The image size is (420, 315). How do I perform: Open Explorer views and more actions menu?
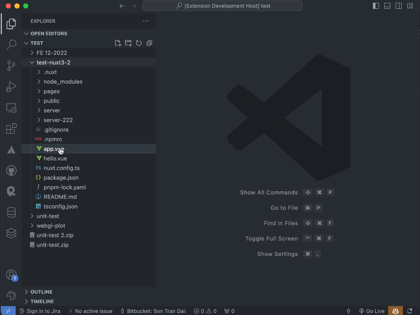coord(145,21)
